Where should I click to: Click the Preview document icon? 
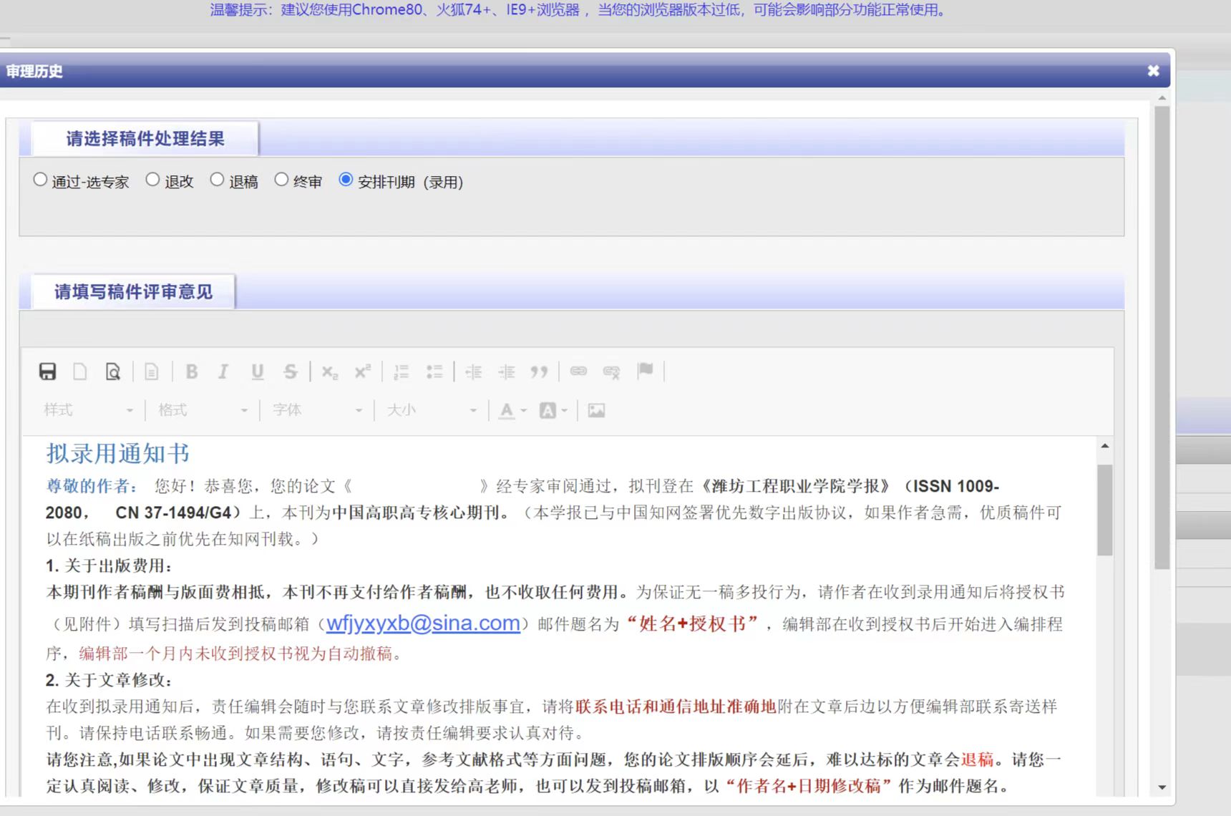coord(113,371)
